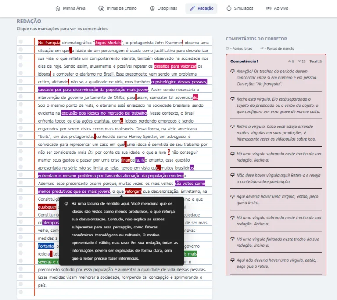Open the Simulados tab
Screen dimensions: 337x300
240,8
